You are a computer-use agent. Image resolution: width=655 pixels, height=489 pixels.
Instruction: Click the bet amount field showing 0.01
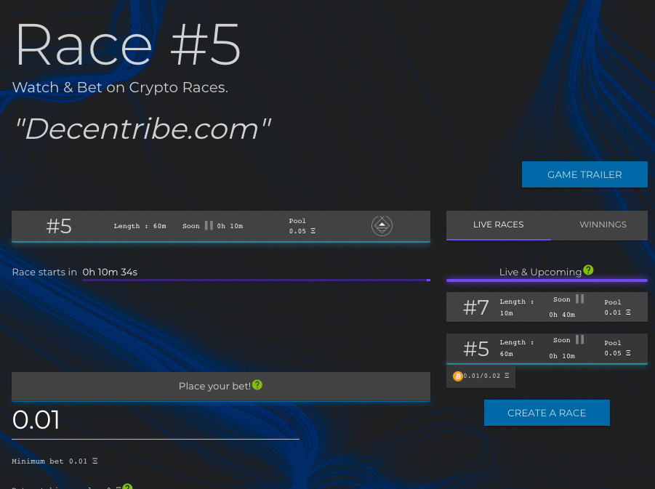tap(156, 421)
